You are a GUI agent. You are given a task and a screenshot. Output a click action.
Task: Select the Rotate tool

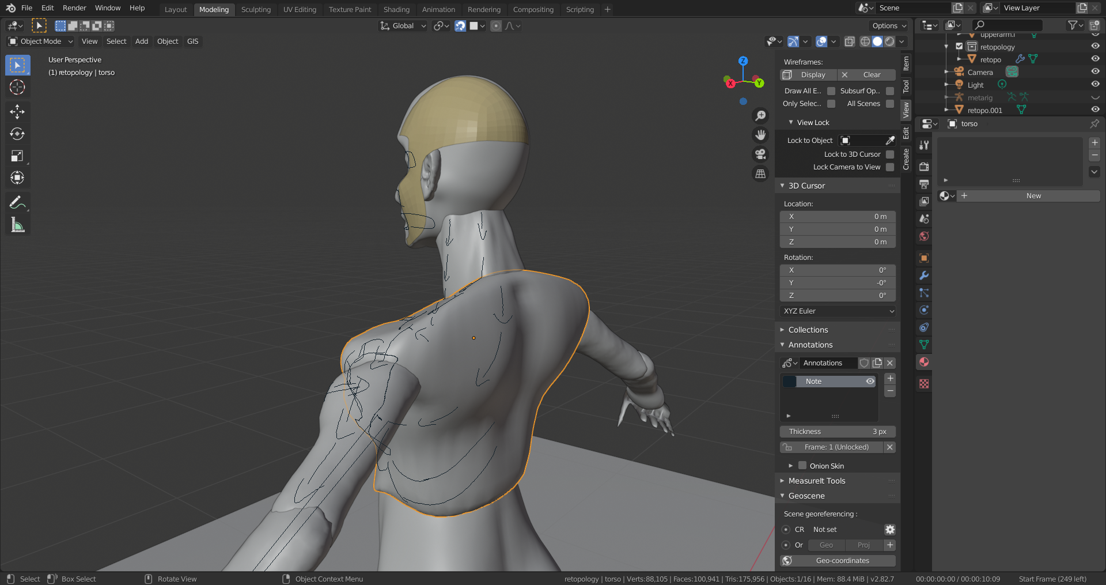click(x=17, y=134)
